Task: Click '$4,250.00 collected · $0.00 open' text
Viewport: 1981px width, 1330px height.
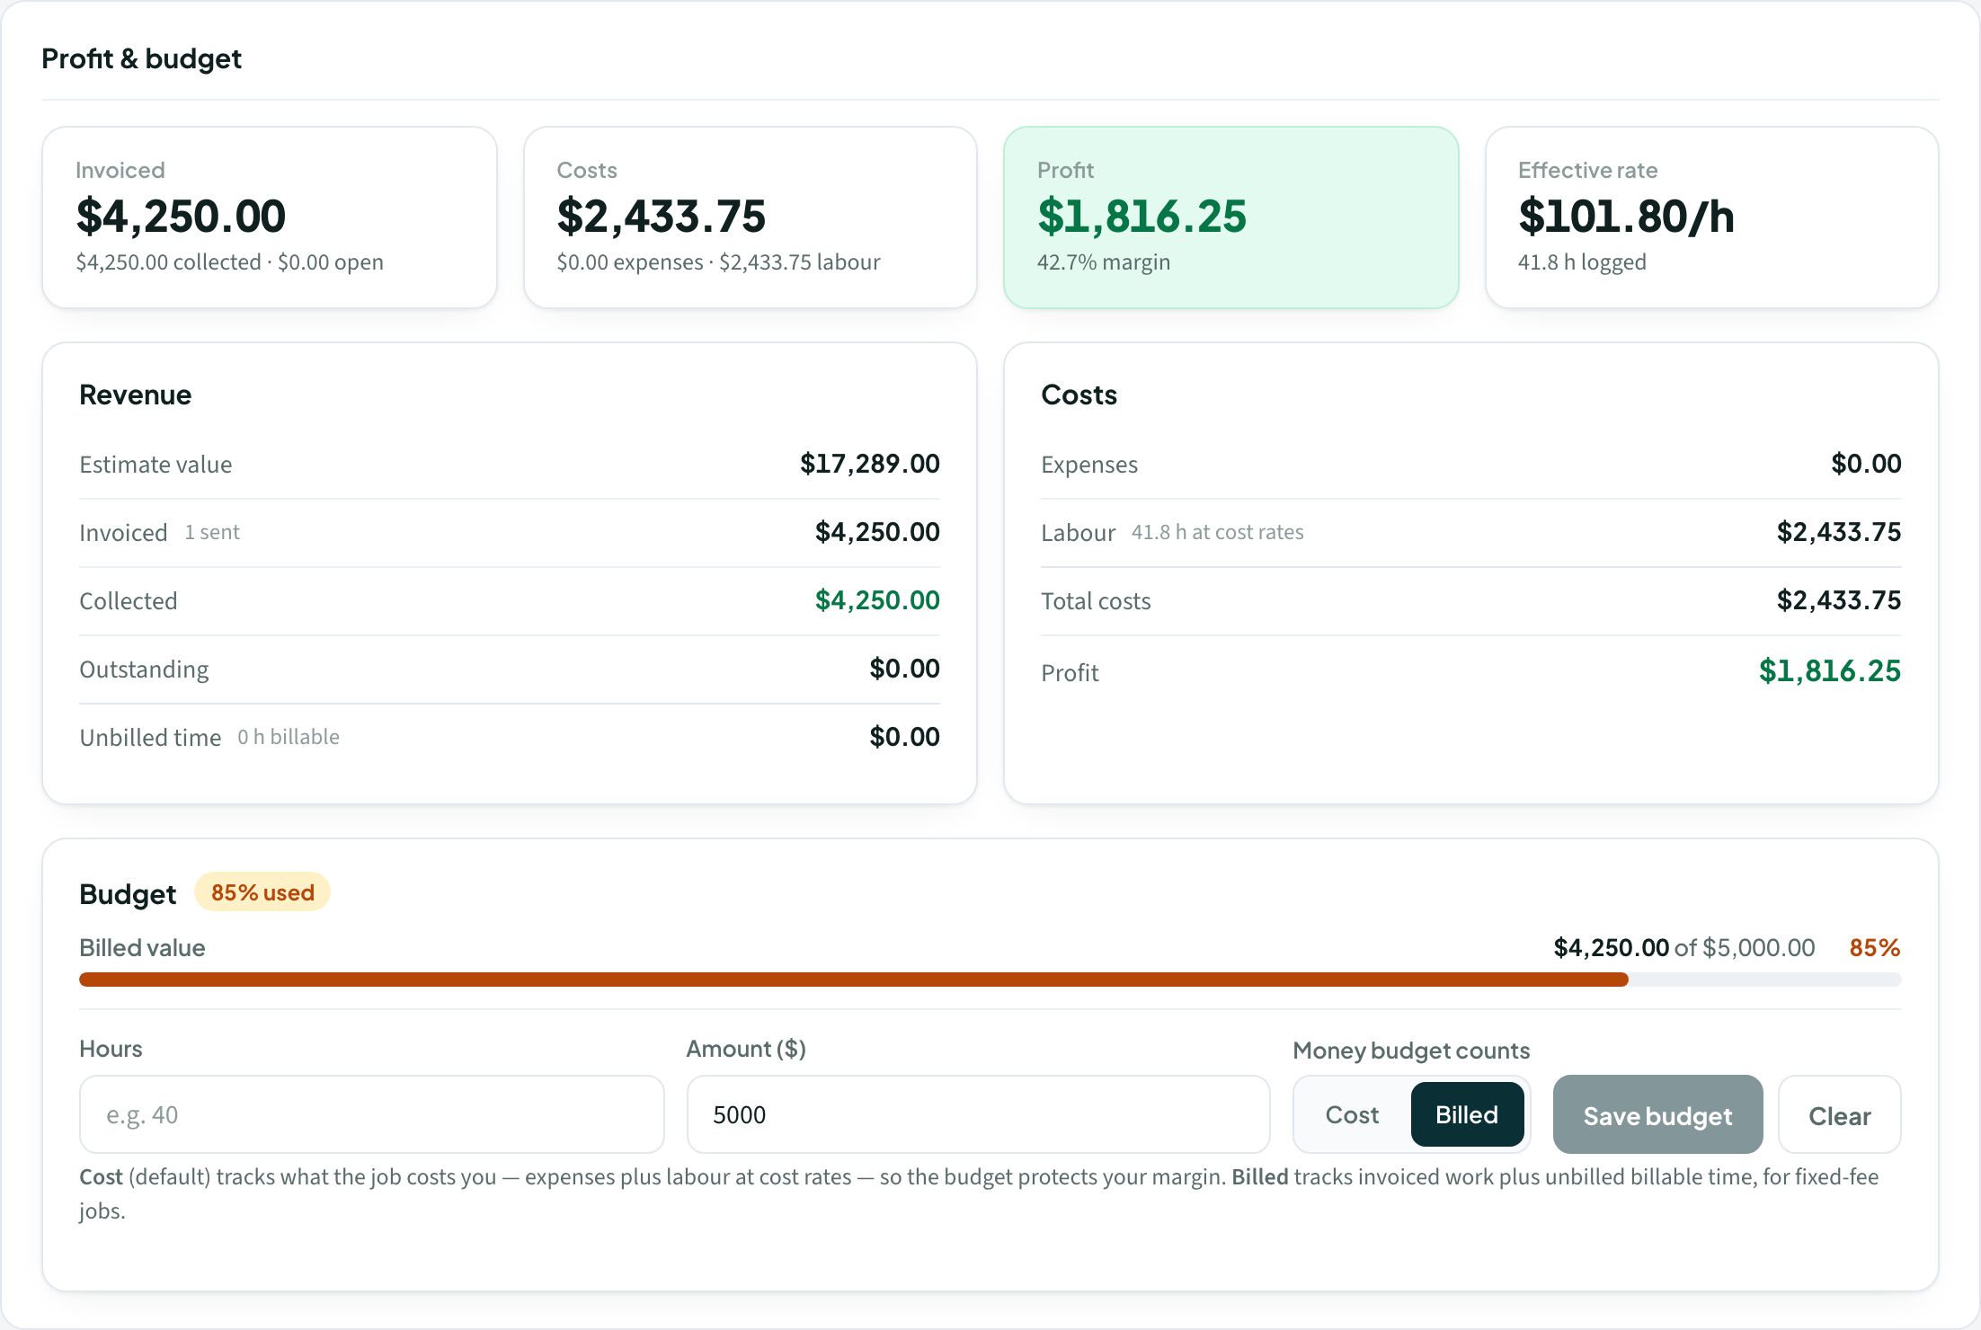Action: pyautogui.click(x=229, y=262)
